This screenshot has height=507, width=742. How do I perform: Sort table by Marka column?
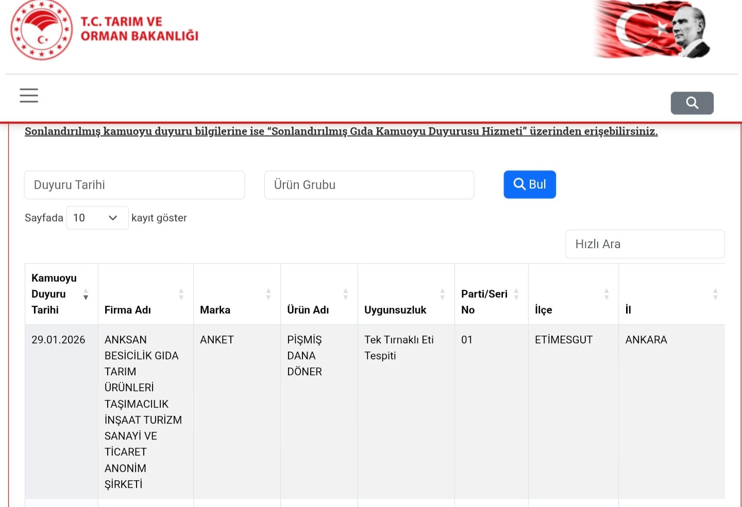268,294
